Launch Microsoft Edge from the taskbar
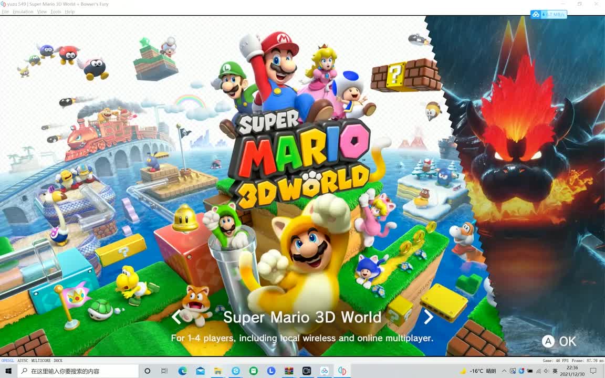This screenshot has height=378, width=605. coord(183,371)
